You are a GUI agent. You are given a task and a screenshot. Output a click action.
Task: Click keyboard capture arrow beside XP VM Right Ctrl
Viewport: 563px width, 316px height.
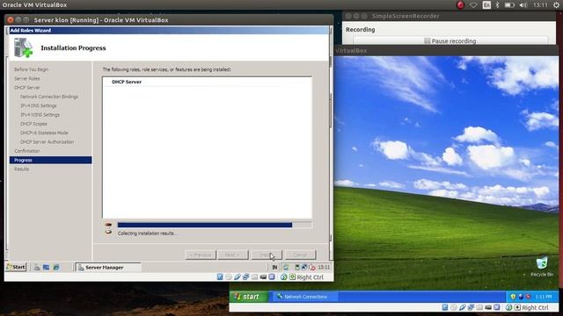(517, 307)
